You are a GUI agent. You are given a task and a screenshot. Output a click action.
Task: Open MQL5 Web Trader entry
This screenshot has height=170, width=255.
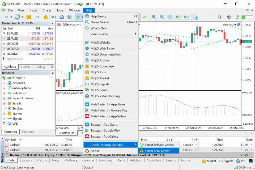point(111,49)
